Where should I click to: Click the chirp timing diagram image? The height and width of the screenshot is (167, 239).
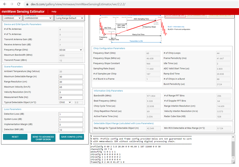[x=133, y=29]
